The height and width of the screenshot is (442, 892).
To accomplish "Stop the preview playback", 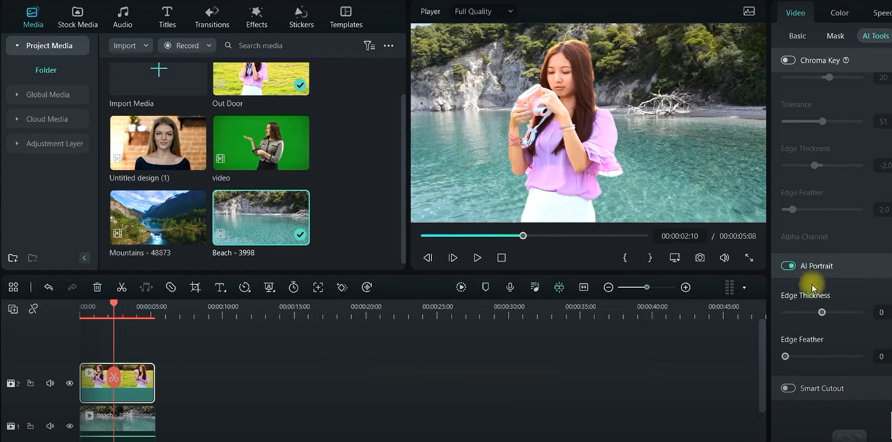I will pos(501,258).
